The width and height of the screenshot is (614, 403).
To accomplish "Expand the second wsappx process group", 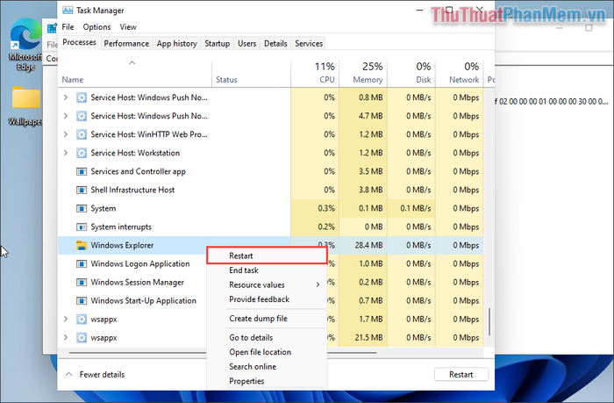I will 66,337.
